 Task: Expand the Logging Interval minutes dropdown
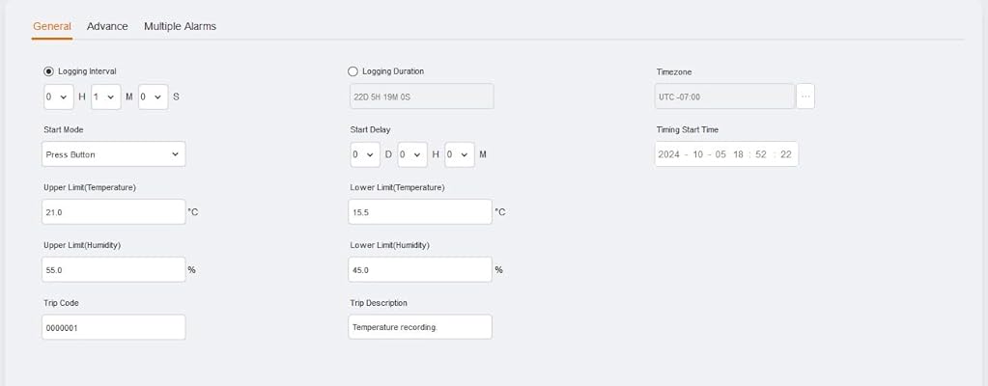(x=106, y=96)
